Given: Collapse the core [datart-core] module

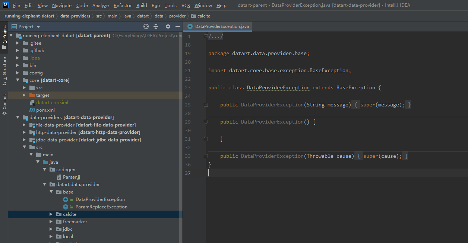Looking at the screenshot, I should click(18, 80).
